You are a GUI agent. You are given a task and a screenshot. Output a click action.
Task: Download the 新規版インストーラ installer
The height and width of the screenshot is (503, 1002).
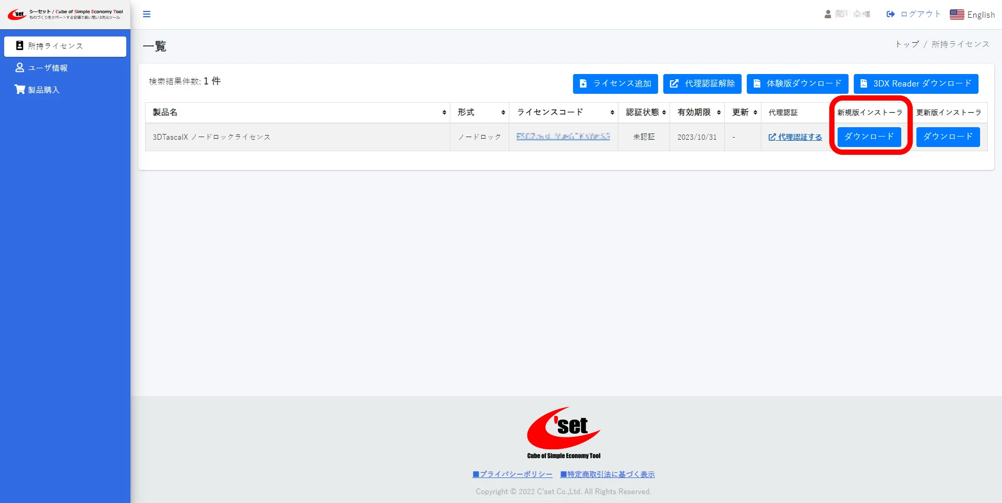(x=869, y=137)
